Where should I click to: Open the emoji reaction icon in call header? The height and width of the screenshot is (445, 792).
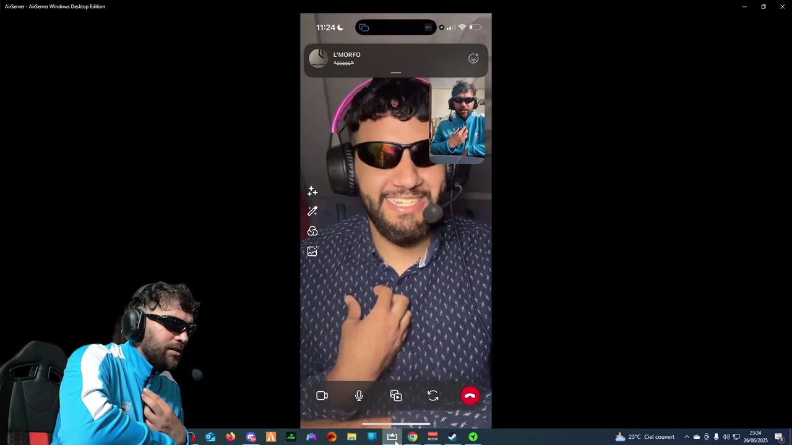[473, 58]
